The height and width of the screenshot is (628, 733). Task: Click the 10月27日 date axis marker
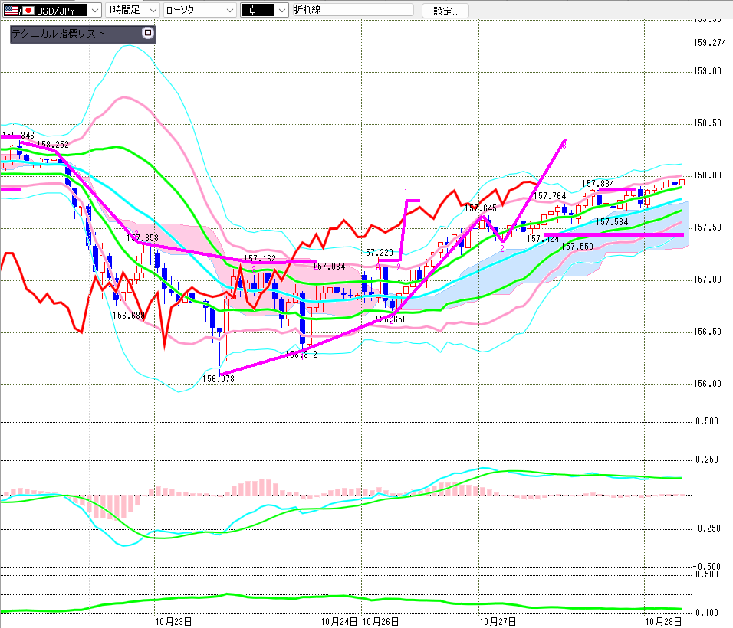coord(498,621)
